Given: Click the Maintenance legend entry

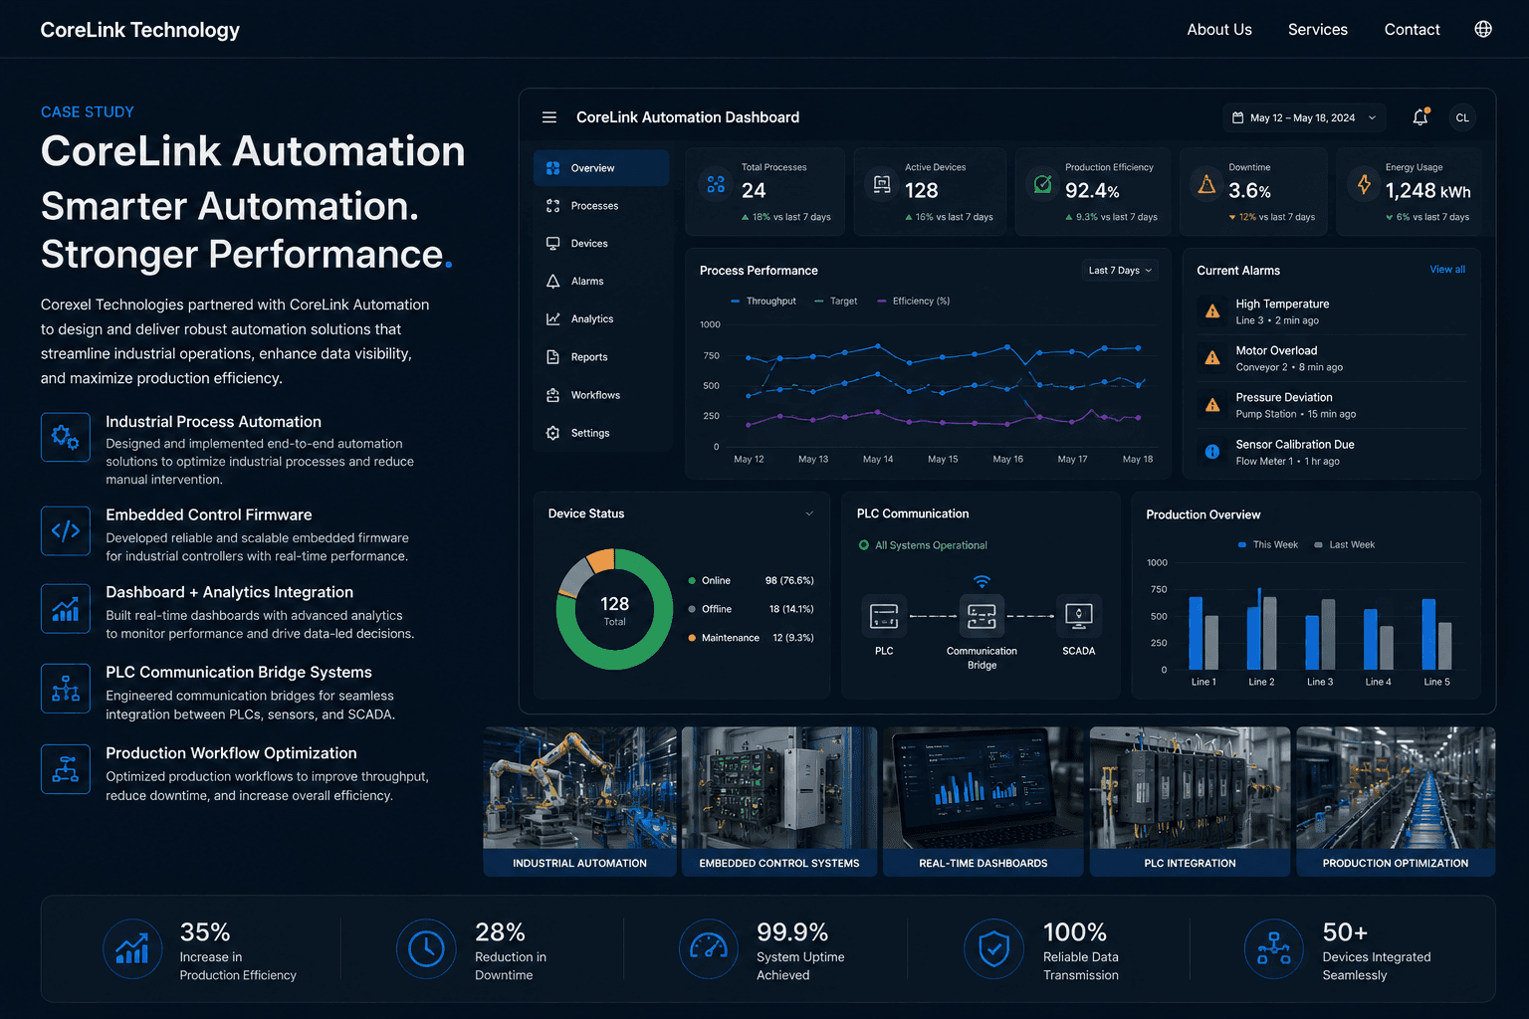Looking at the screenshot, I should (x=751, y=638).
